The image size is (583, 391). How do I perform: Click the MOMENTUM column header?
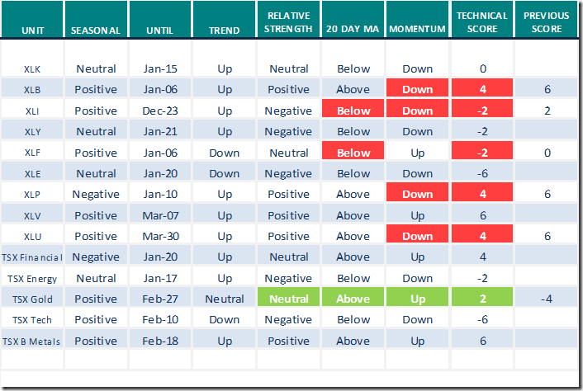point(419,31)
